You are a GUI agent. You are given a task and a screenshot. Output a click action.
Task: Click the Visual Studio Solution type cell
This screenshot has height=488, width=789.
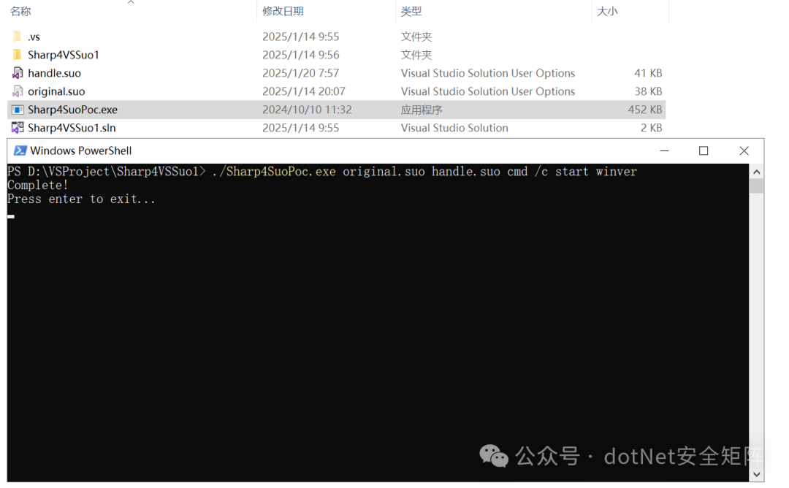(x=454, y=128)
